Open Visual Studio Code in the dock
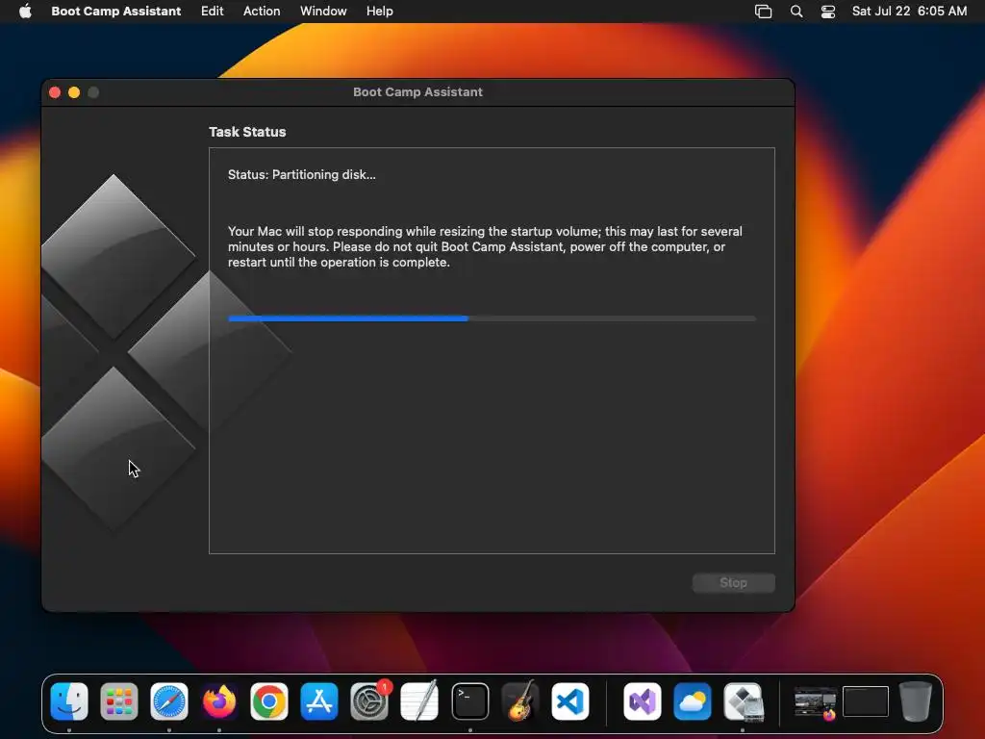985x739 pixels. pyautogui.click(x=570, y=701)
